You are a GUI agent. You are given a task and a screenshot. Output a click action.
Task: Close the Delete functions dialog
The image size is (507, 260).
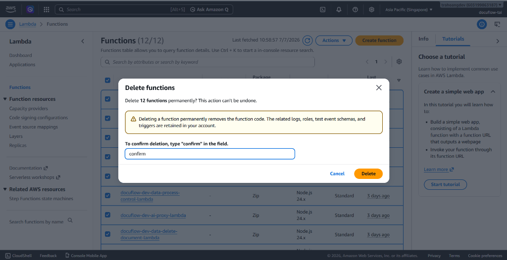(379, 87)
